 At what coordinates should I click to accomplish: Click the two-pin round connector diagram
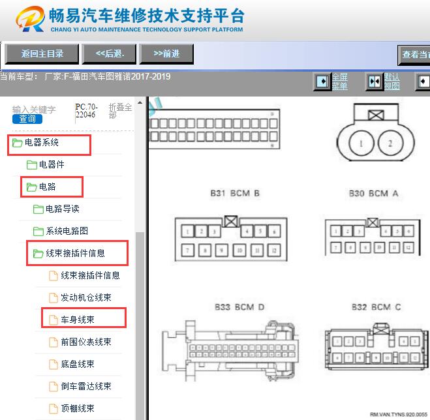(376, 132)
